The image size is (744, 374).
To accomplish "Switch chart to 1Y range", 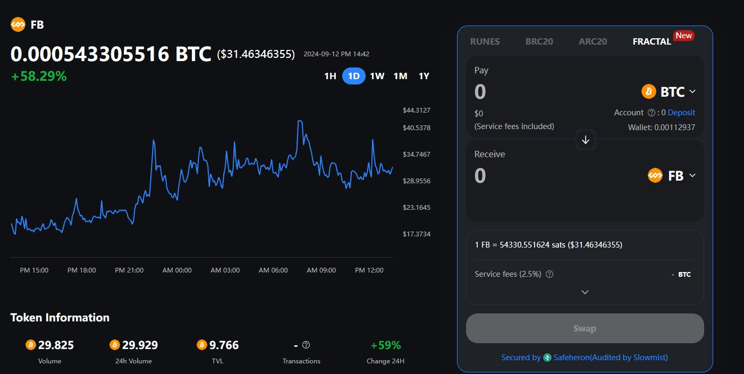I will (x=424, y=76).
